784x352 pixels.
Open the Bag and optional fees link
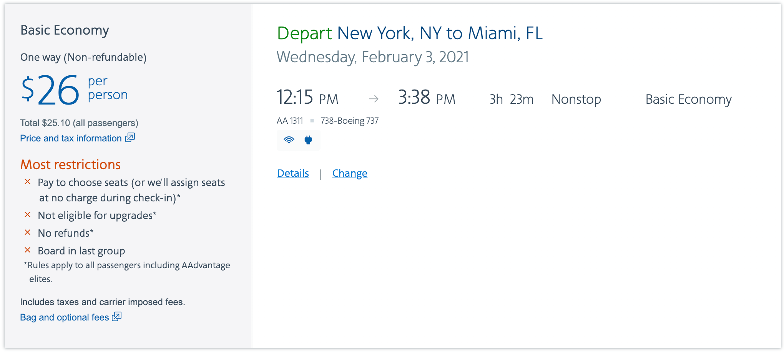(65, 317)
